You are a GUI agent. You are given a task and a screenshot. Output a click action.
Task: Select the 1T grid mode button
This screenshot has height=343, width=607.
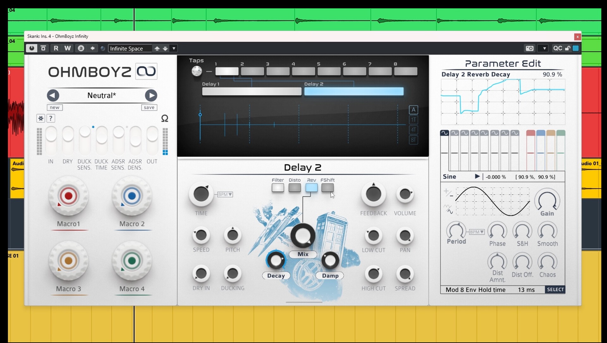pos(413,120)
